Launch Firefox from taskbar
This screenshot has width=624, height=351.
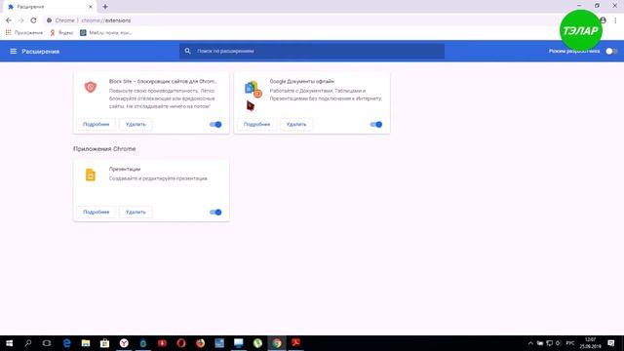pyautogui.click(x=200, y=343)
